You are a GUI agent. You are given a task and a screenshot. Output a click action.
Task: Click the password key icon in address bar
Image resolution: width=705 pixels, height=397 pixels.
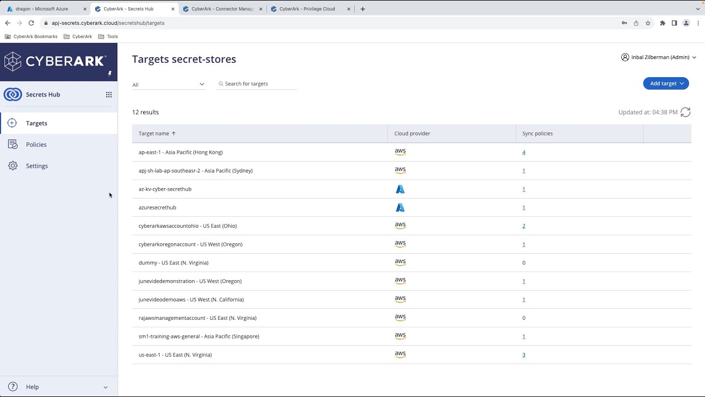coord(624,23)
